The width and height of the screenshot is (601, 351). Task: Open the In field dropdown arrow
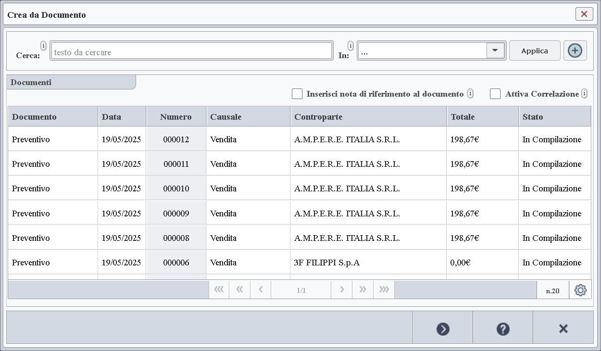[495, 50]
